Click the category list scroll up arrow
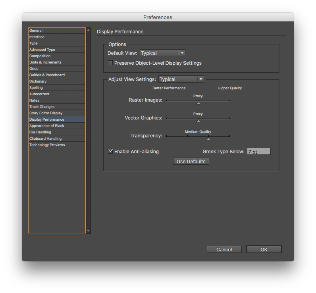This screenshot has width=316, height=293. point(88,30)
